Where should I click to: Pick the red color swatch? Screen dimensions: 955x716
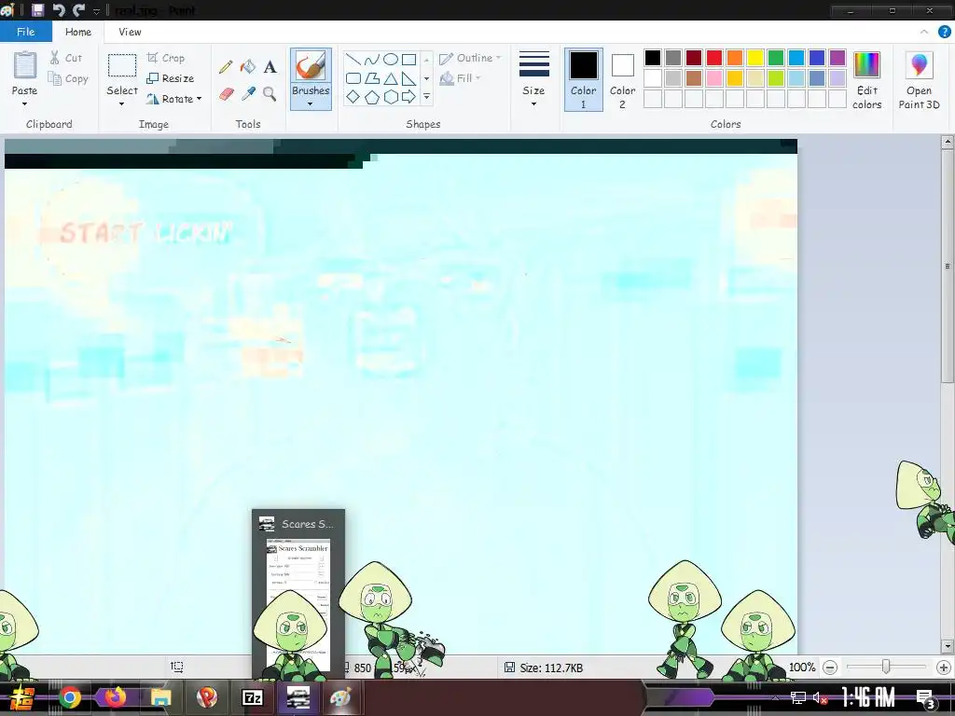coord(713,58)
